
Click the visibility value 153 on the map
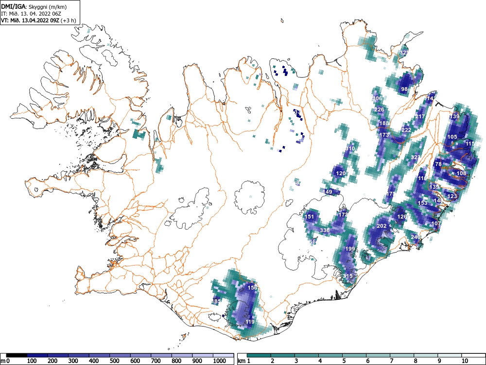tap(422, 203)
